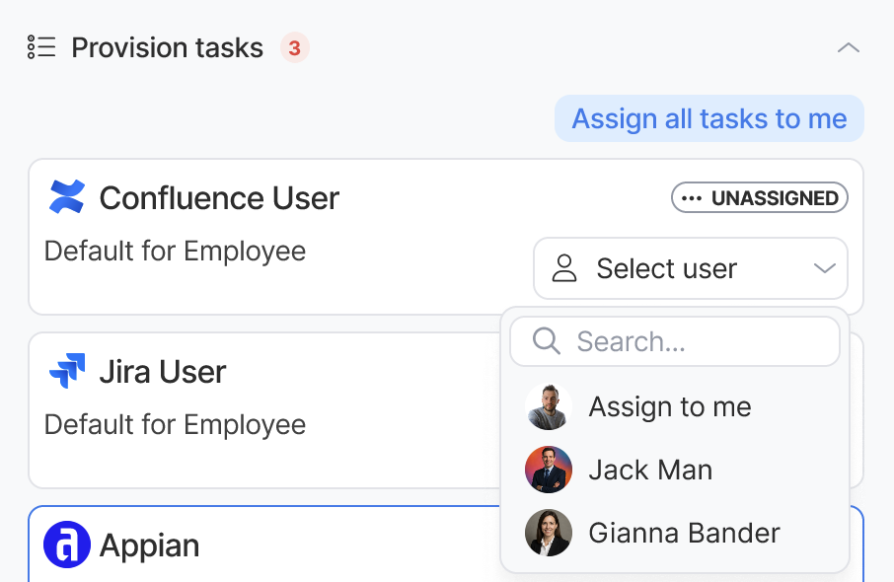This screenshot has height=582, width=894.
Task: Select Gianna Bander from user list
Action: (x=684, y=533)
